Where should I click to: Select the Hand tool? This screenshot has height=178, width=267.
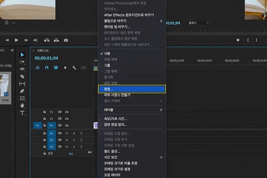(x=22, y=105)
